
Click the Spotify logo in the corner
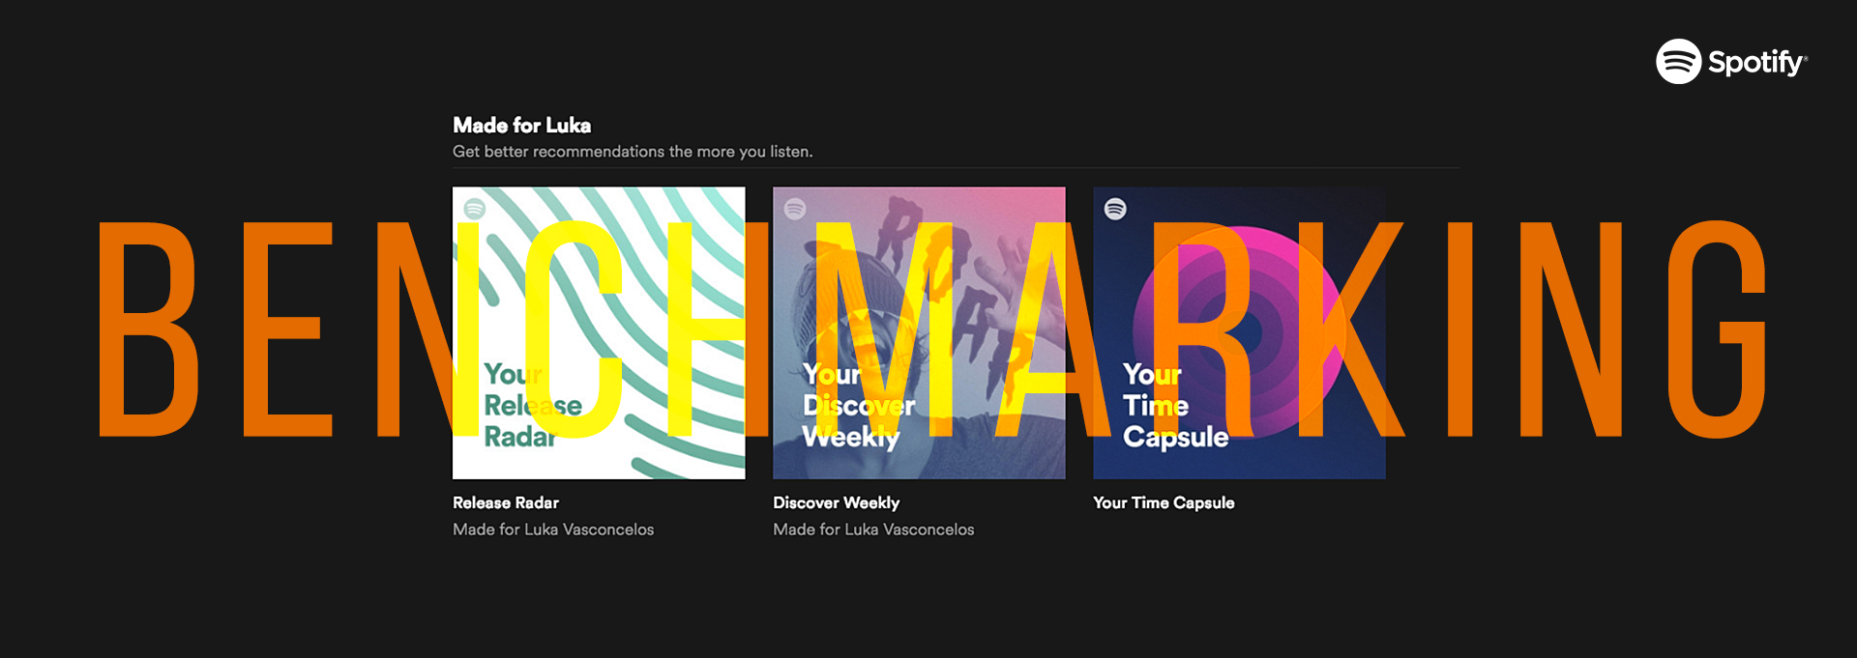coord(1731,62)
